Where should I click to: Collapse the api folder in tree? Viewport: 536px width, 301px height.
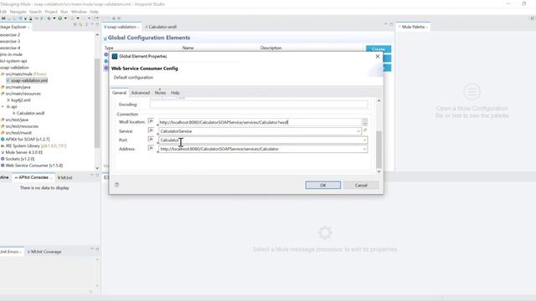coord(3,107)
